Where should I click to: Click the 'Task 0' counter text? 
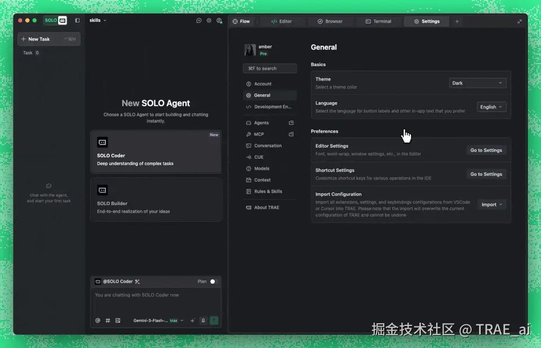point(30,53)
